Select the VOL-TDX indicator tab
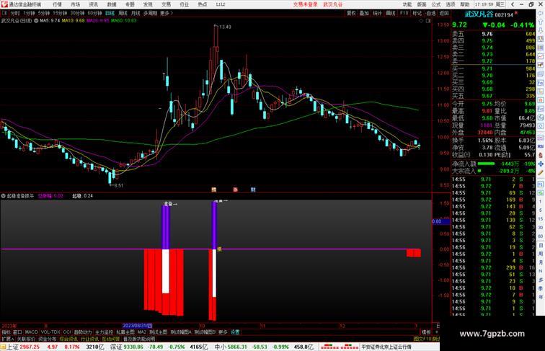The width and height of the screenshot is (545, 351). pos(50,332)
